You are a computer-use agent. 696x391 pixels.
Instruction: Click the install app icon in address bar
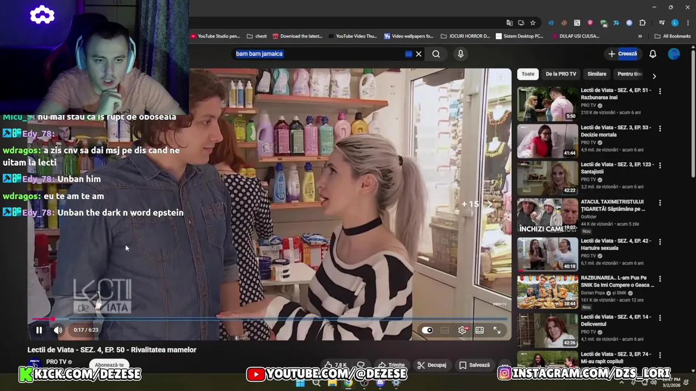tap(521, 23)
